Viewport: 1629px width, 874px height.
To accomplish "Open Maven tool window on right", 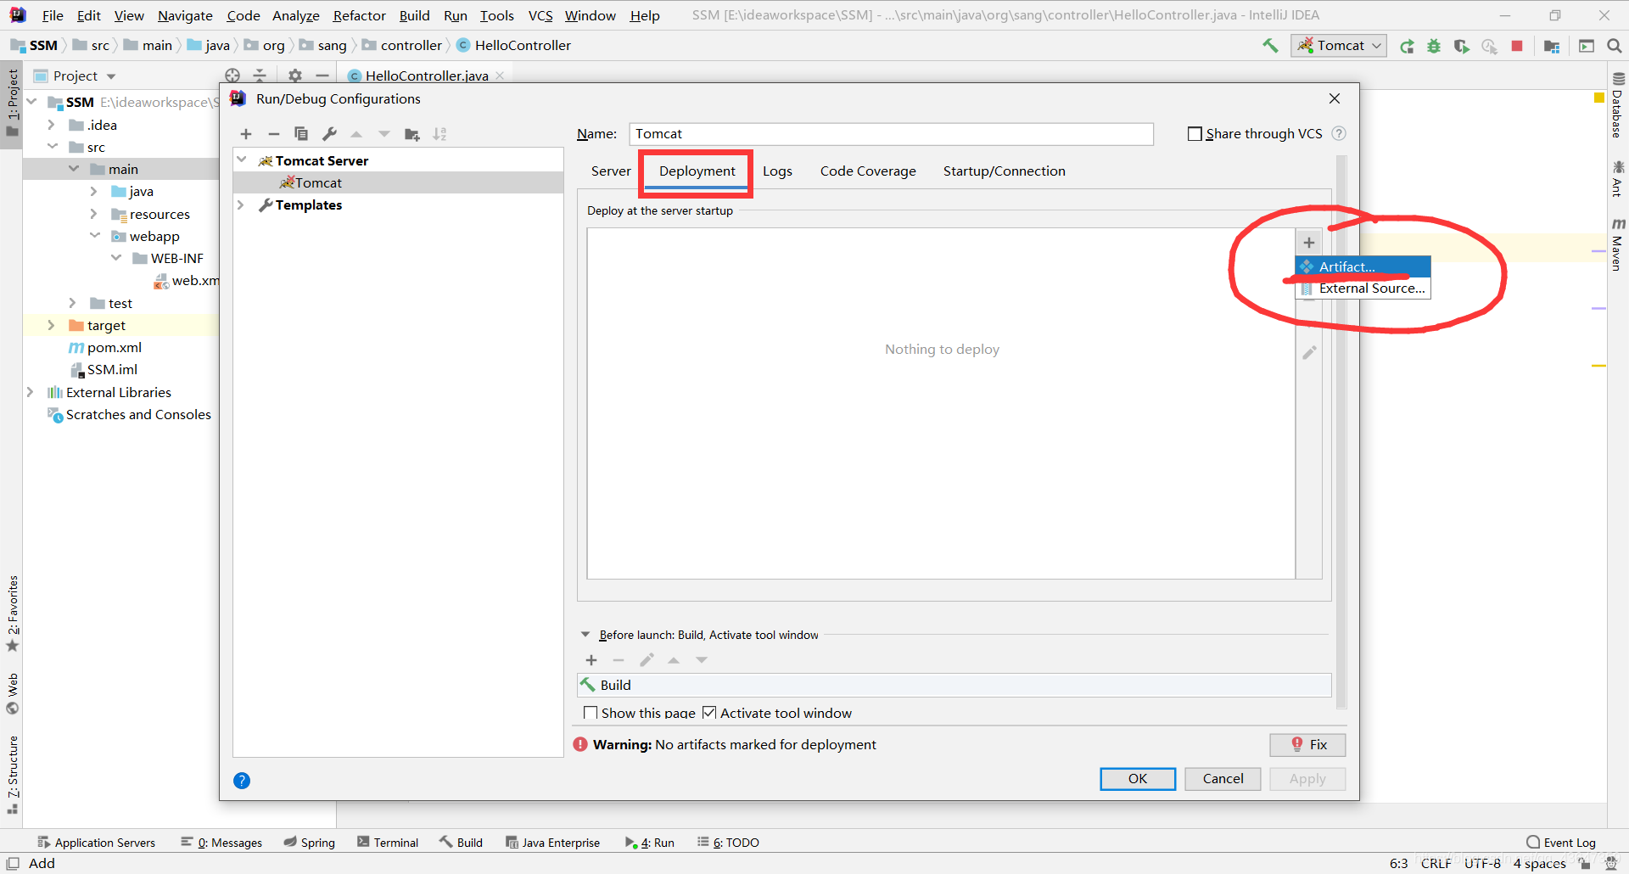I will 1617,244.
